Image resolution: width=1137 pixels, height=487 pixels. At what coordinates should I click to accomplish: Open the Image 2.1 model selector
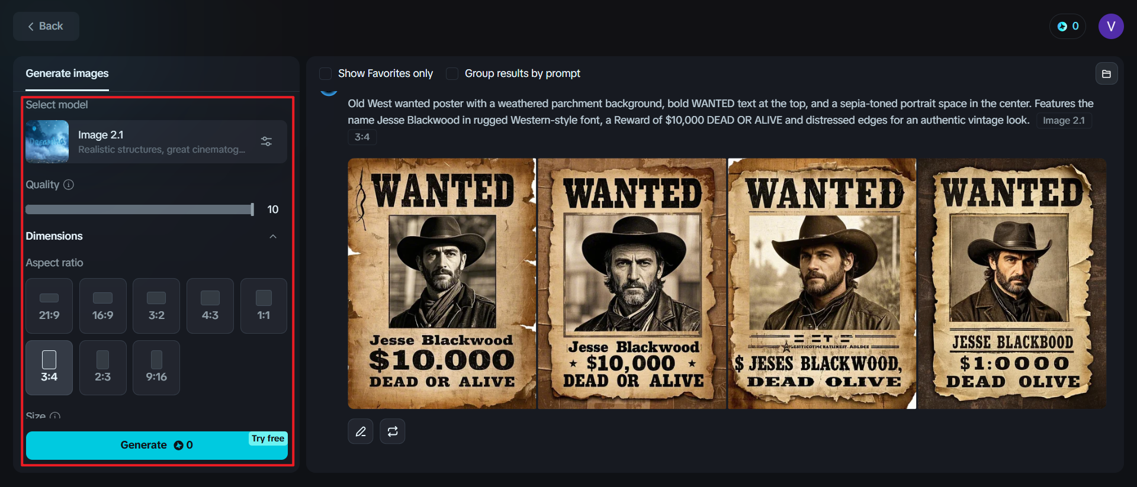pyautogui.click(x=156, y=141)
